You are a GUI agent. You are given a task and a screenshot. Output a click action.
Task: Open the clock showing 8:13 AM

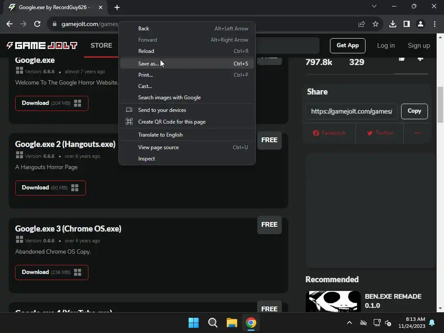(412, 323)
